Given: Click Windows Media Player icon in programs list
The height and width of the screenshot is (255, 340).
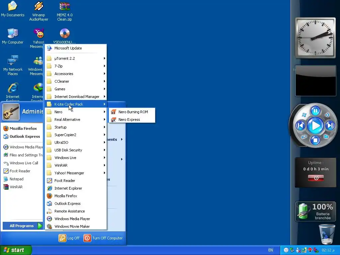Looking at the screenshot, I should tap(49, 219).
